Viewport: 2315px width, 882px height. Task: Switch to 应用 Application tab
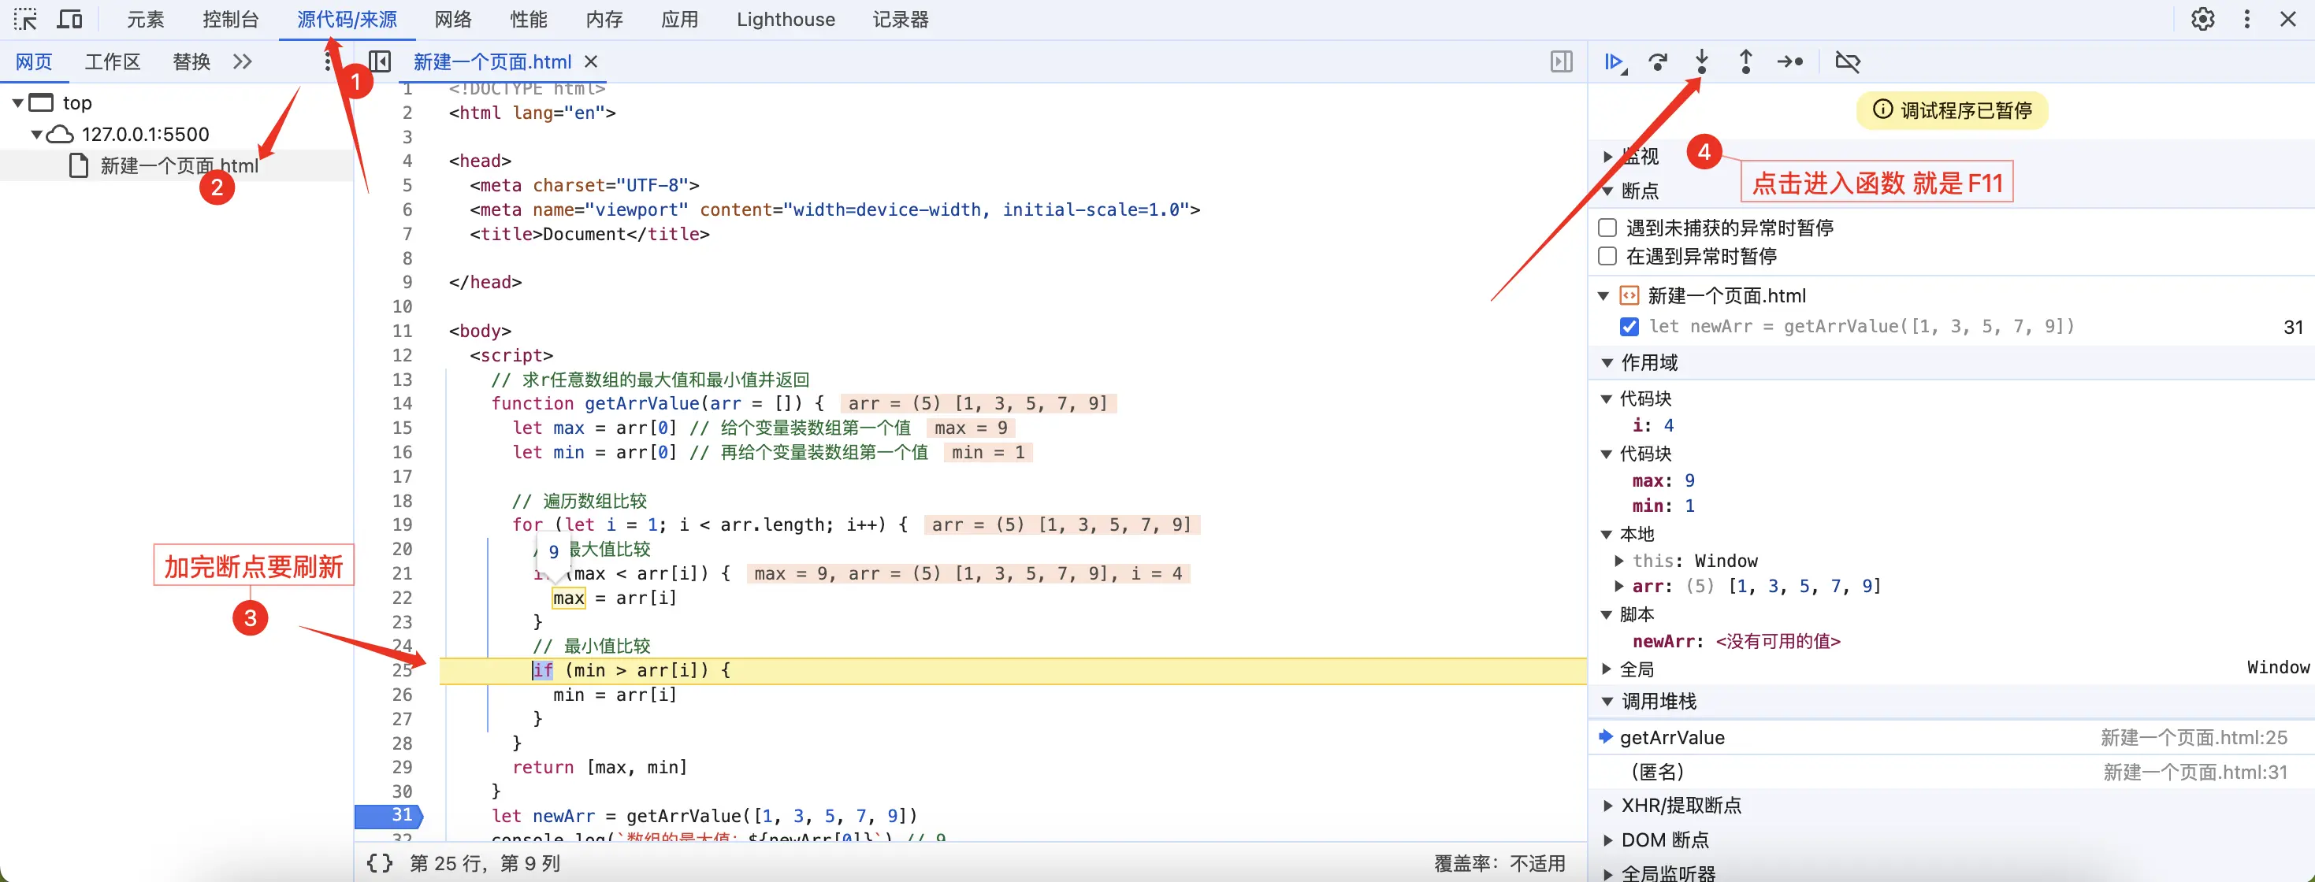pos(679,19)
